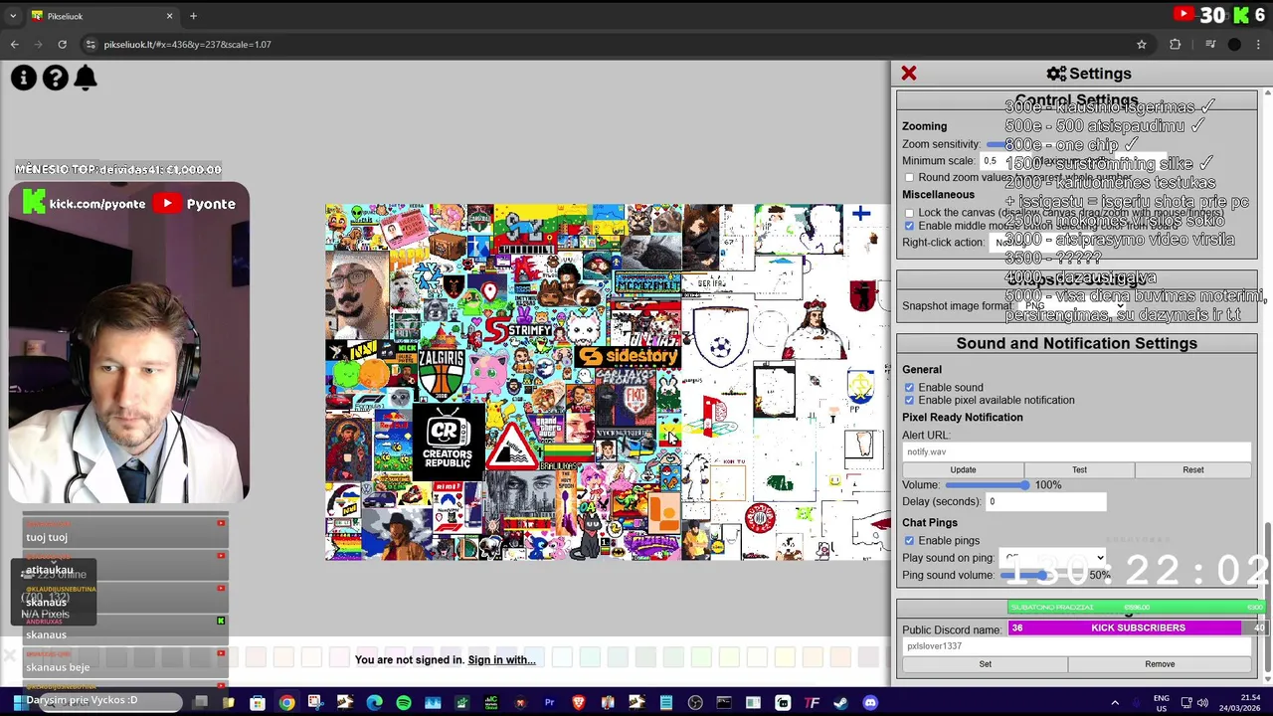Click the Sound and Notification Settings heading
The image size is (1273, 716).
[1076, 343]
